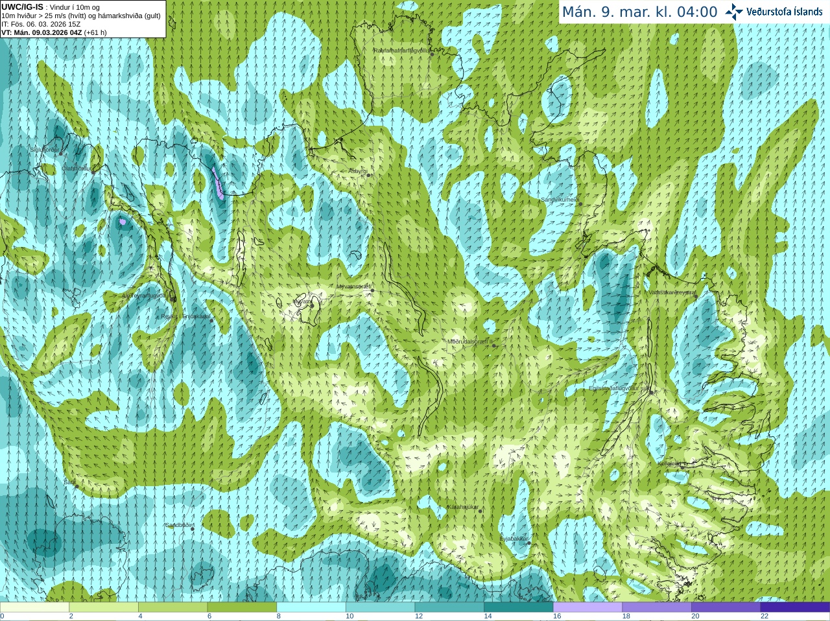
Task: Select the 18–20 m/s purple legend swatch
Action: point(657,607)
